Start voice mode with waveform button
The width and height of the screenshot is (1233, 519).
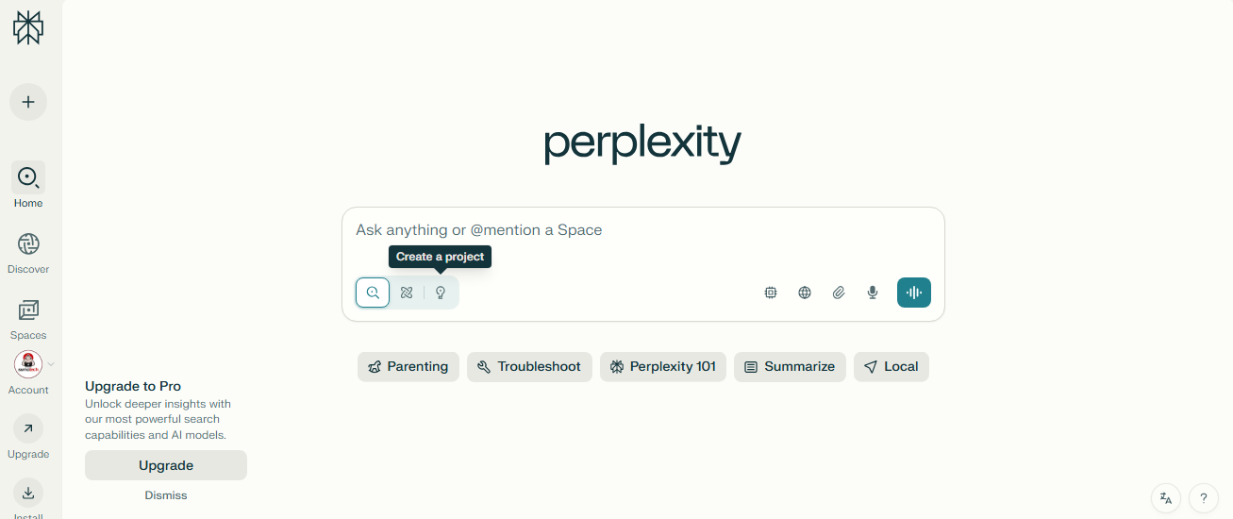(914, 293)
